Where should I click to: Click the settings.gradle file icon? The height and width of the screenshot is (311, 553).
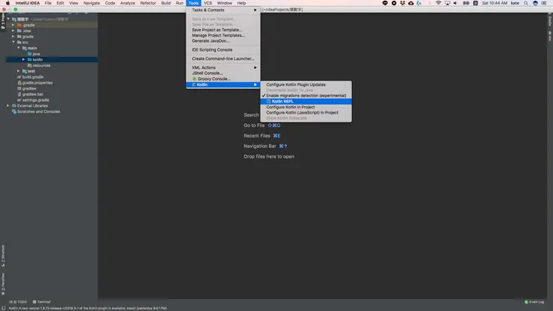[19, 100]
